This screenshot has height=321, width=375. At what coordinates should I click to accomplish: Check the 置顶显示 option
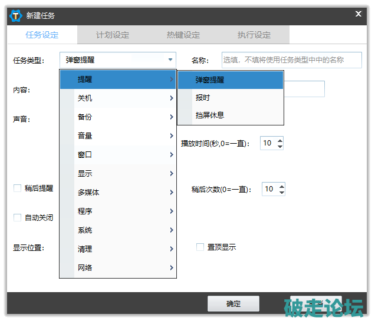click(x=200, y=247)
